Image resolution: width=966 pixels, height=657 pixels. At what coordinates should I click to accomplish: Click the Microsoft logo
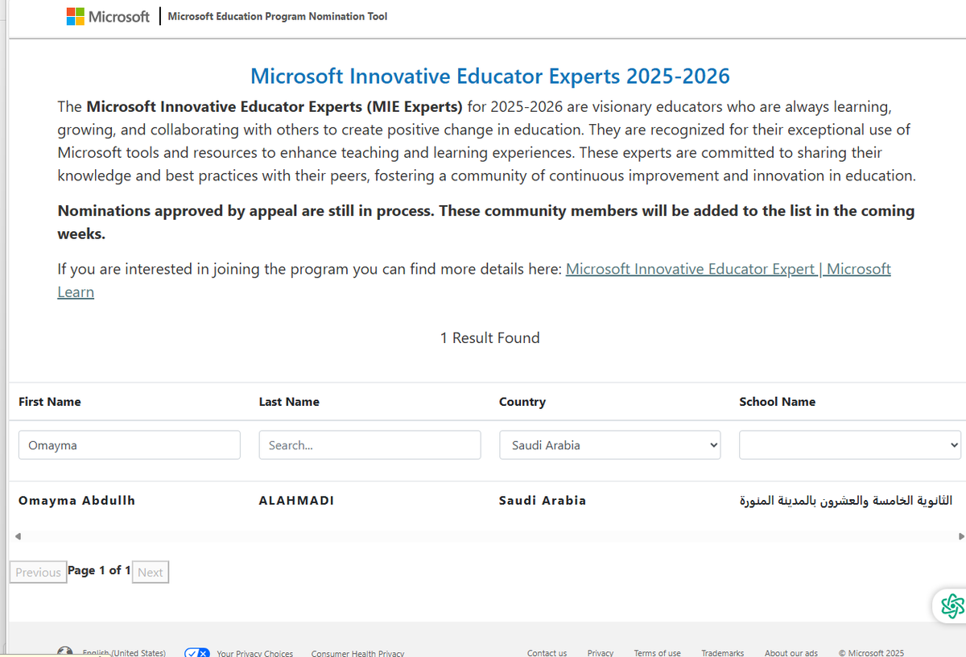[x=108, y=16]
